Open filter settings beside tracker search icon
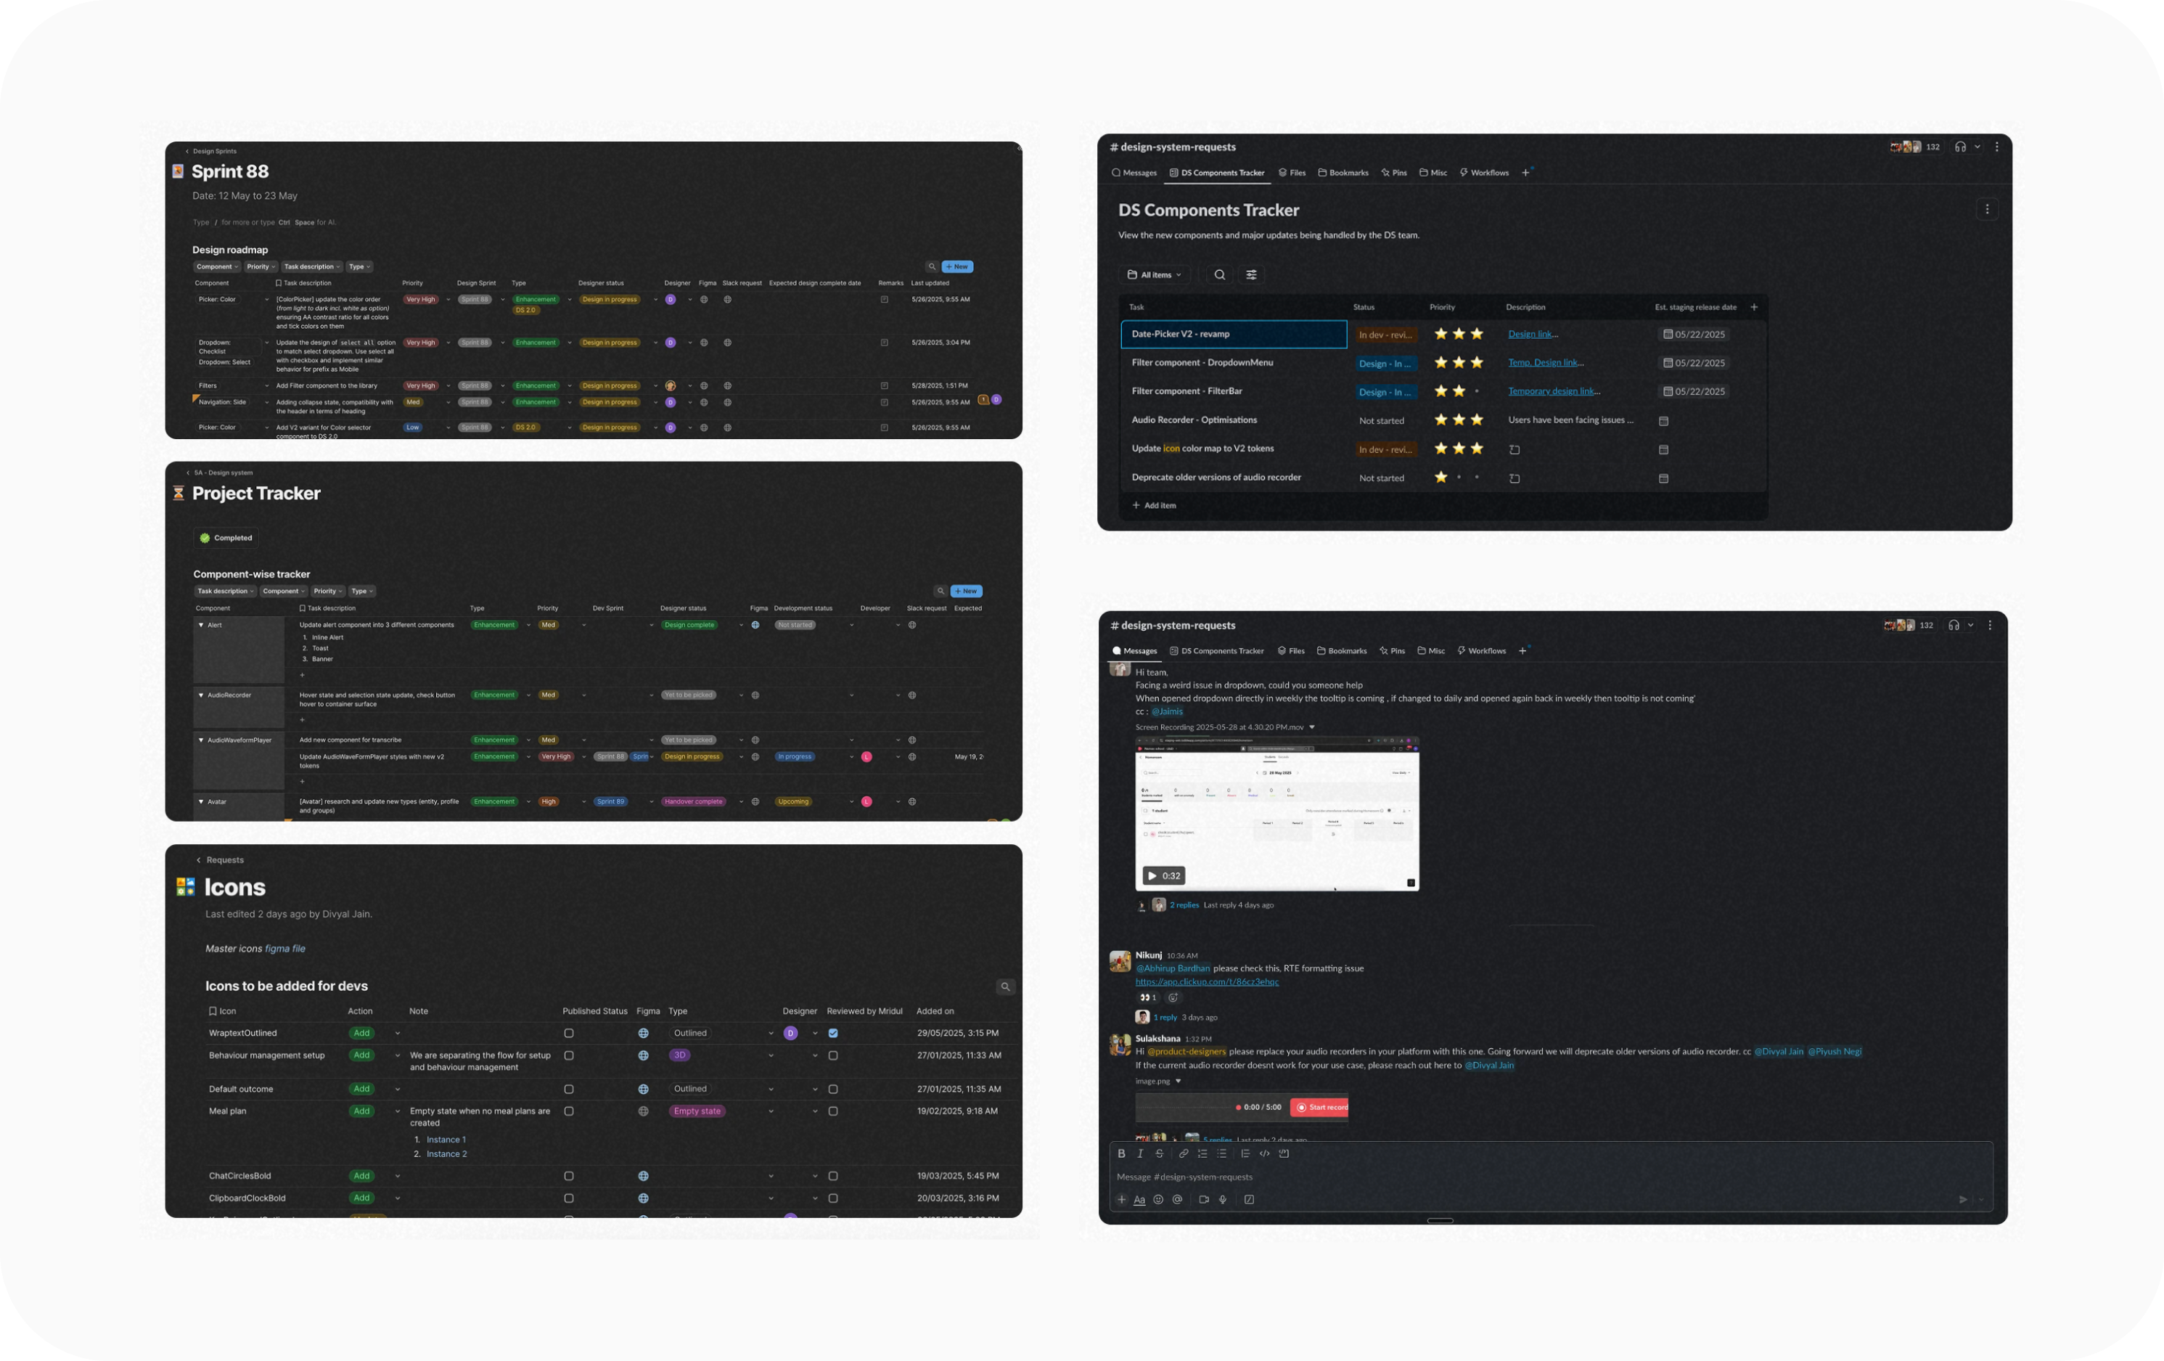The image size is (2164, 1361). [1251, 275]
